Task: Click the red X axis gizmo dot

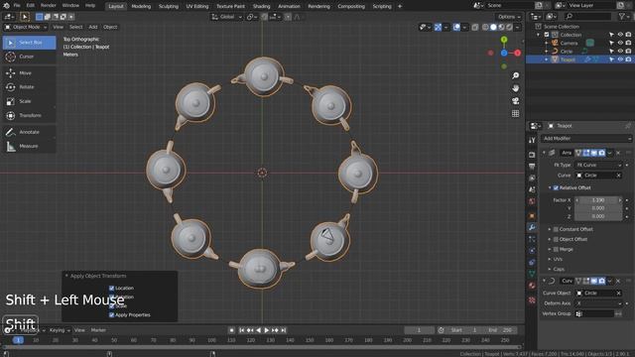Action: click(518, 53)
